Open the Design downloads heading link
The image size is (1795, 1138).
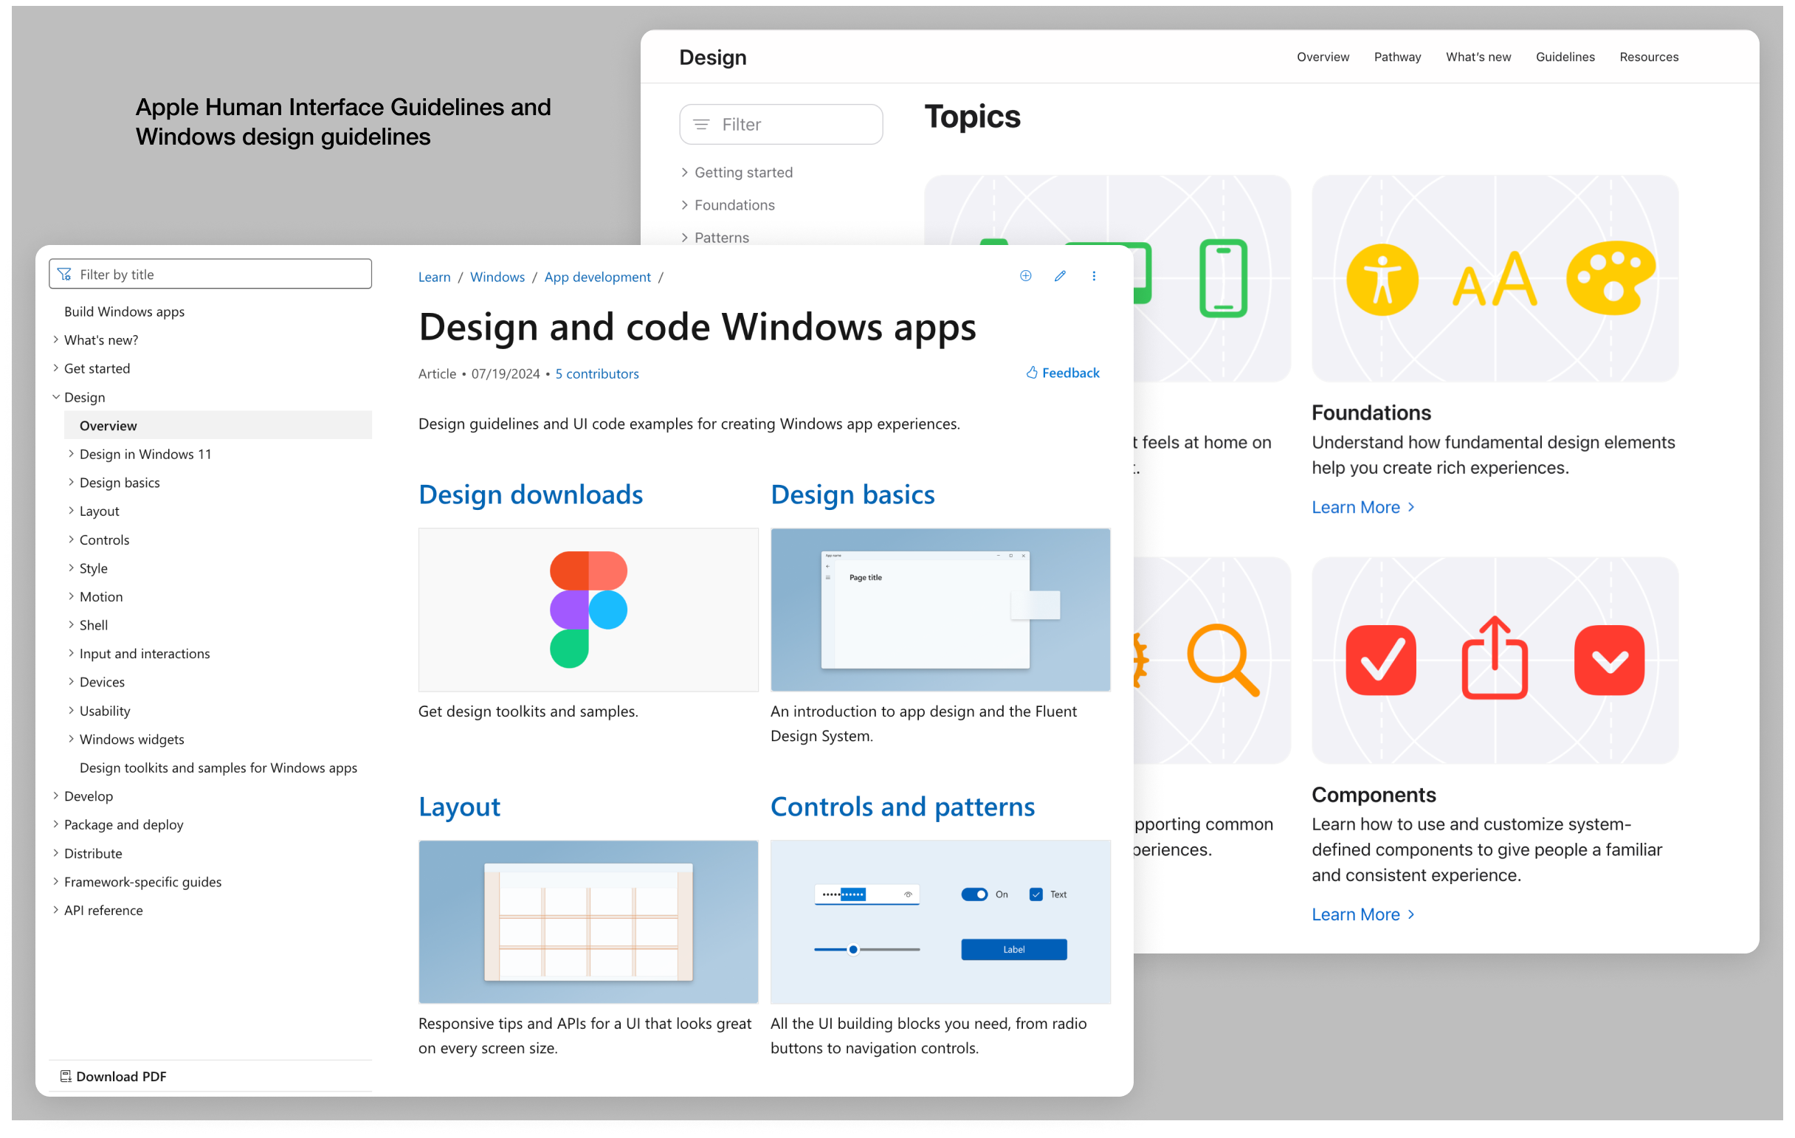point(531,495)
